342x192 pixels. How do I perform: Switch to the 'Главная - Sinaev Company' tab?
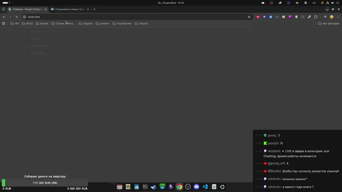28,9
